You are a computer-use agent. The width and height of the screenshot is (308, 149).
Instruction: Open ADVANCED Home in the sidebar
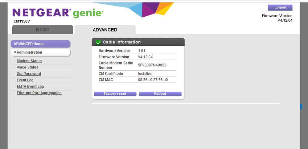point(40,44)
